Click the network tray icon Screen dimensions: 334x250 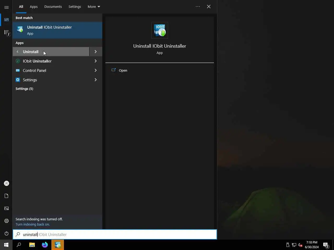294,245
